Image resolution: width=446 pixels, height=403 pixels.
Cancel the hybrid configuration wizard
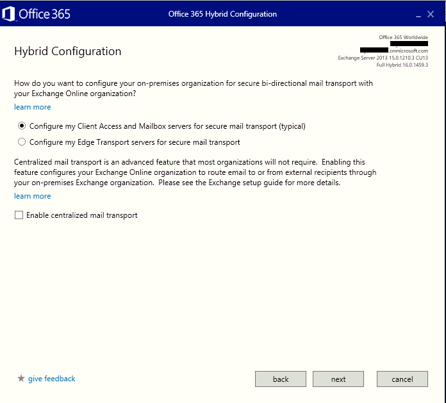tap(402, 379)
